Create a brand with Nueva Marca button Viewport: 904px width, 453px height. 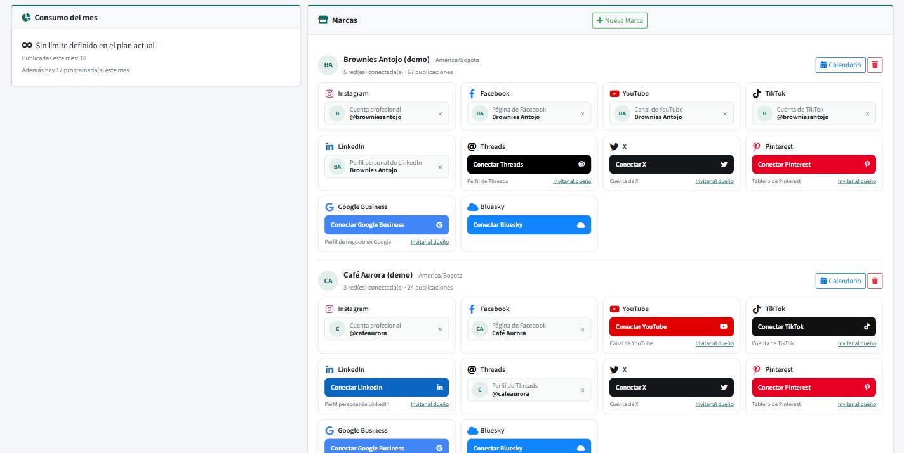[620, 20]
